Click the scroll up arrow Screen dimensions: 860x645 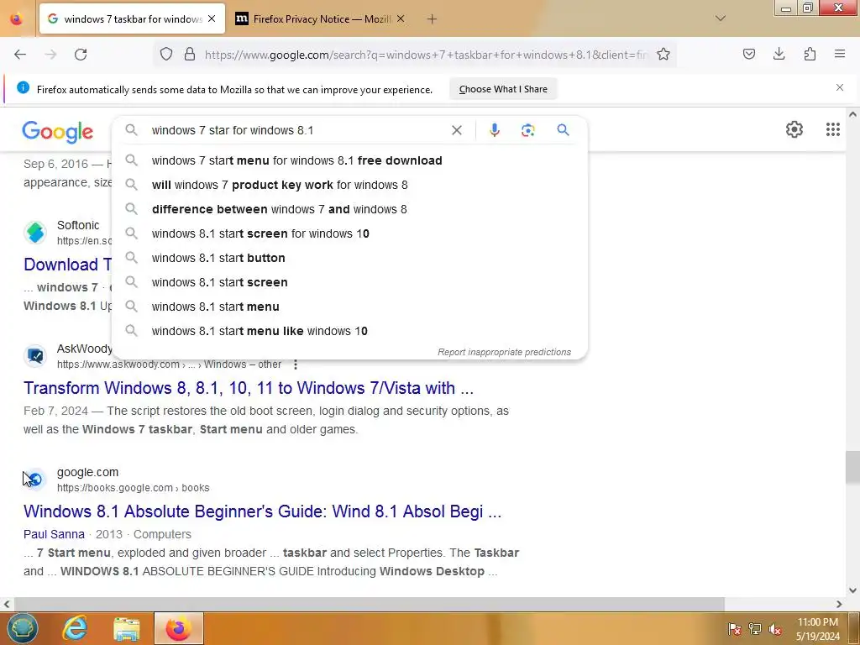click(852, 114)
